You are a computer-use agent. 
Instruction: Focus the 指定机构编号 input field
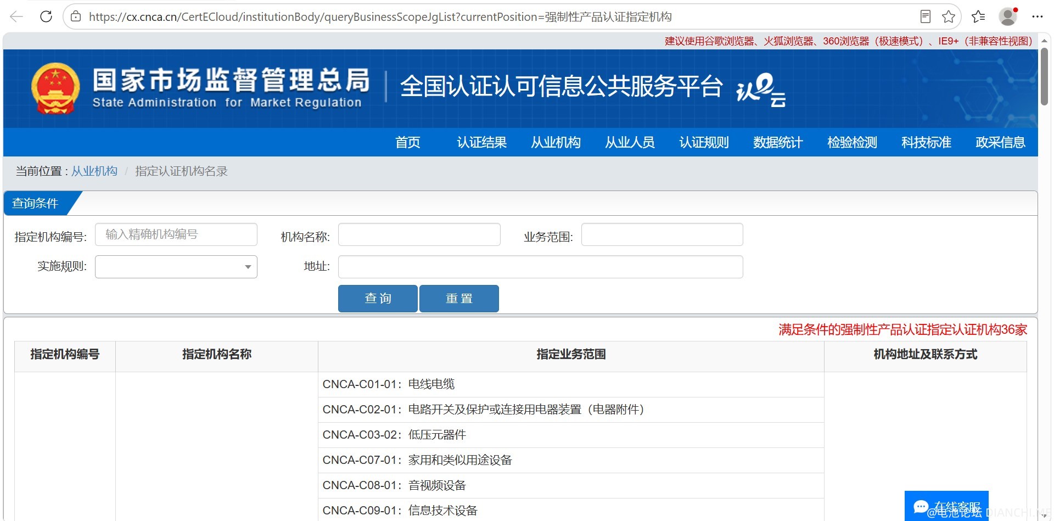click(x=176, y=234)
